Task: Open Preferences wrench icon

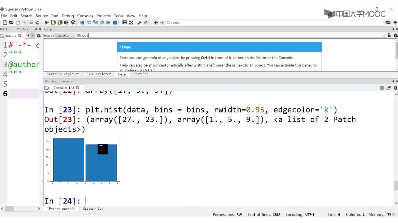Action: [140, 23]
